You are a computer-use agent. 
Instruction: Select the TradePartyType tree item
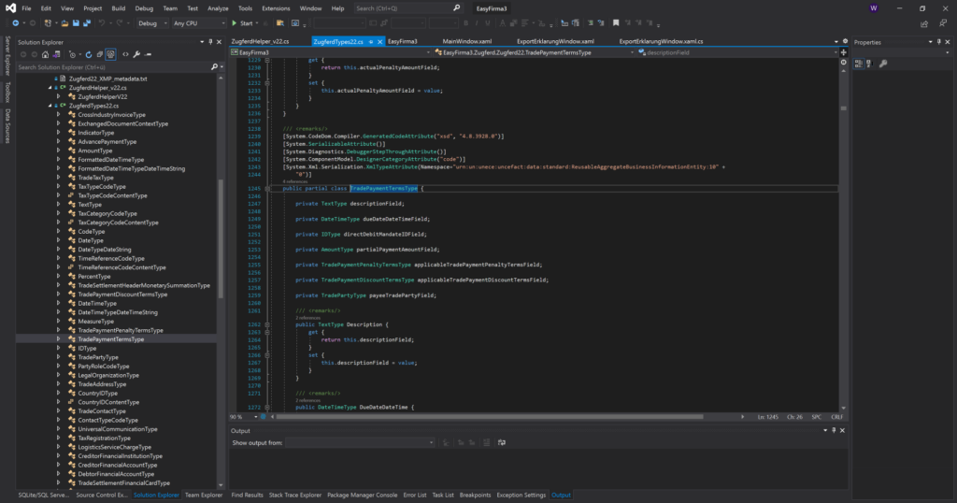pyautogui.click(x=97, y=357)
